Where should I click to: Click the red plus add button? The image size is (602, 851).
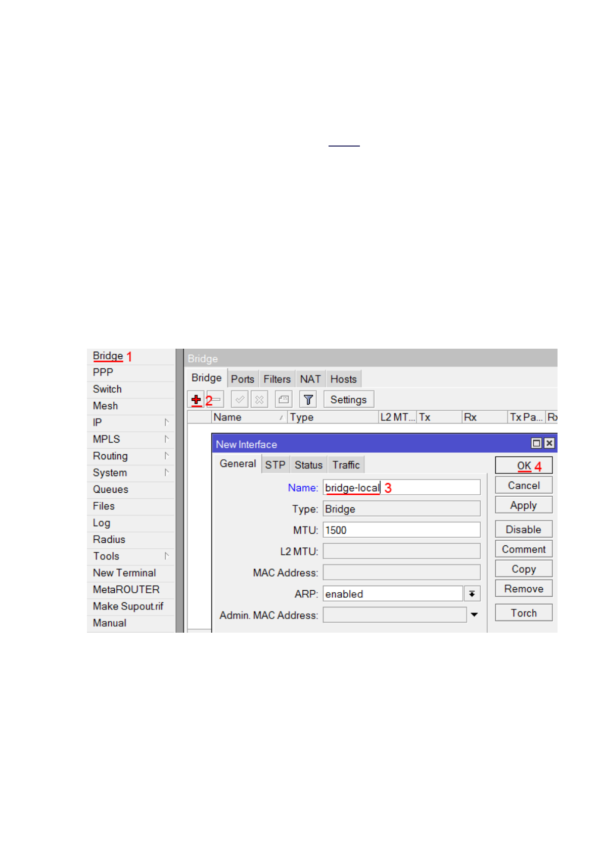click(x=196, y=400)
